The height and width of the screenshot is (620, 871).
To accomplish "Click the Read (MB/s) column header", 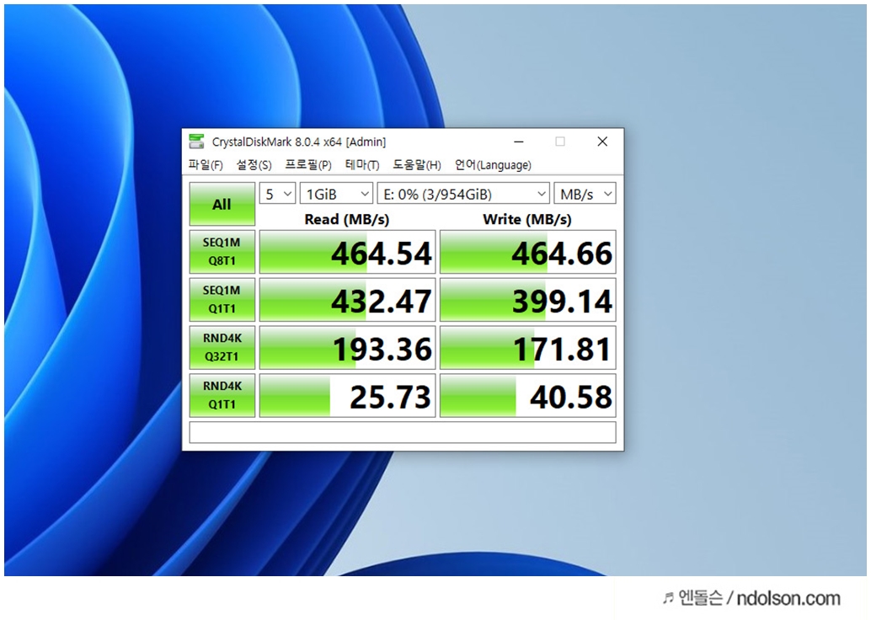I will pos(346,219).
